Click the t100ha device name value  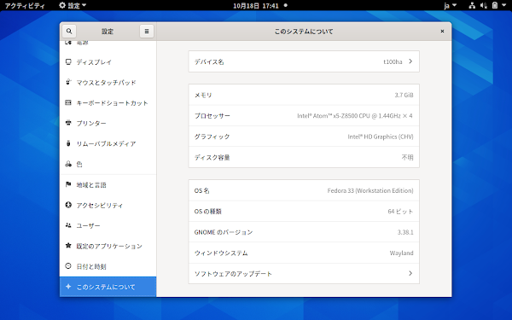tap(393, 61)
